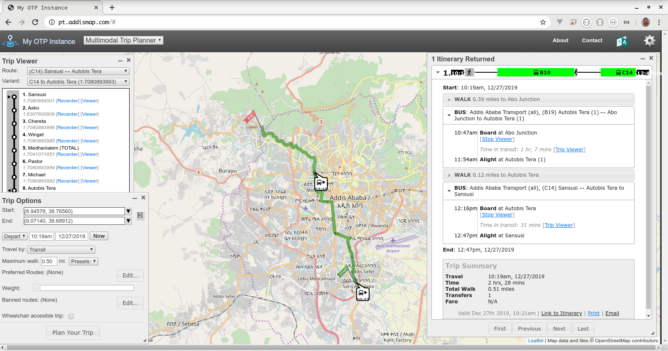
Task: Minimize the Trip Options panel
Action: pyautogui.click(x=135, y=198)
